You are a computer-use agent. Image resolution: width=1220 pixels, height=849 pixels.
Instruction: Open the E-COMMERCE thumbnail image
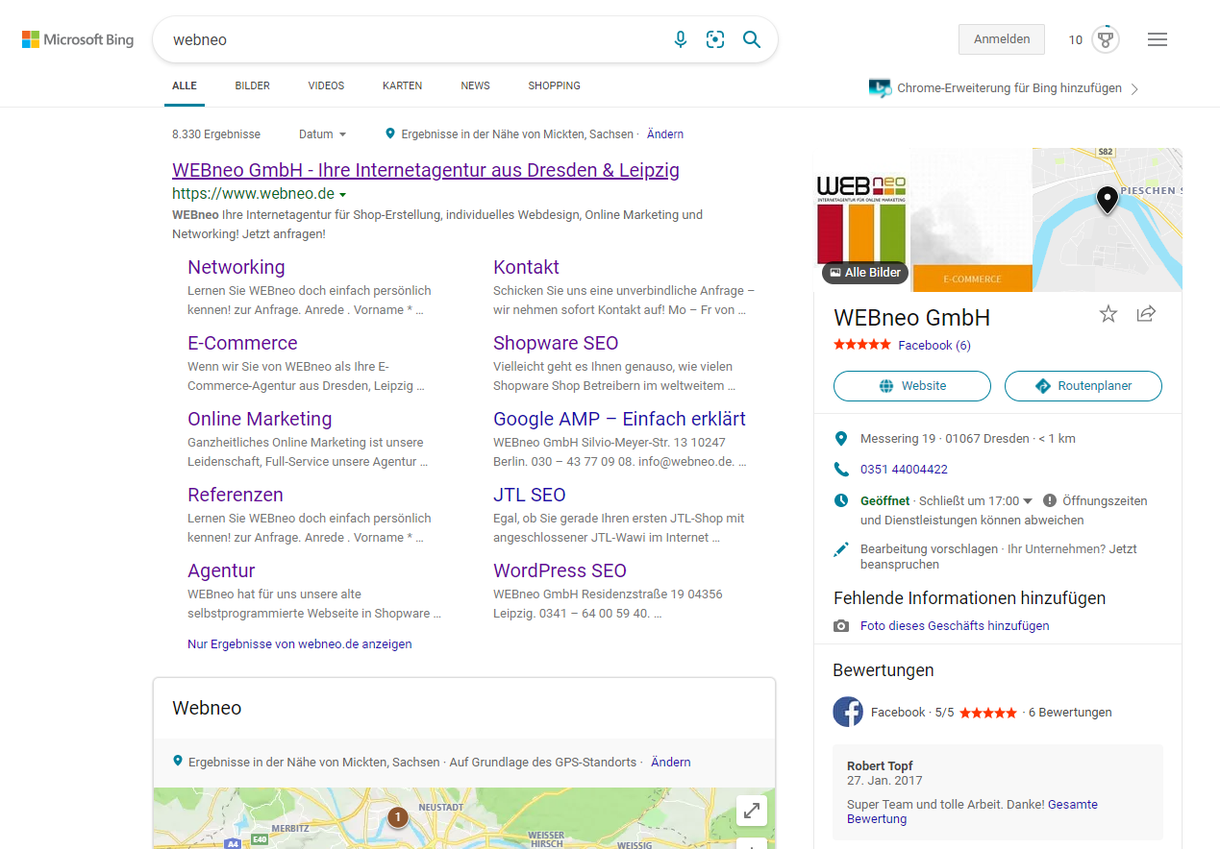click(x=972, y=219)
